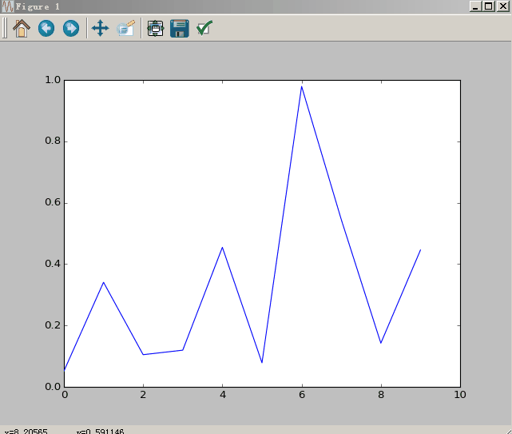512x434 pixels.
Task: Maximize the Figure 1 window
Action: 488,6
